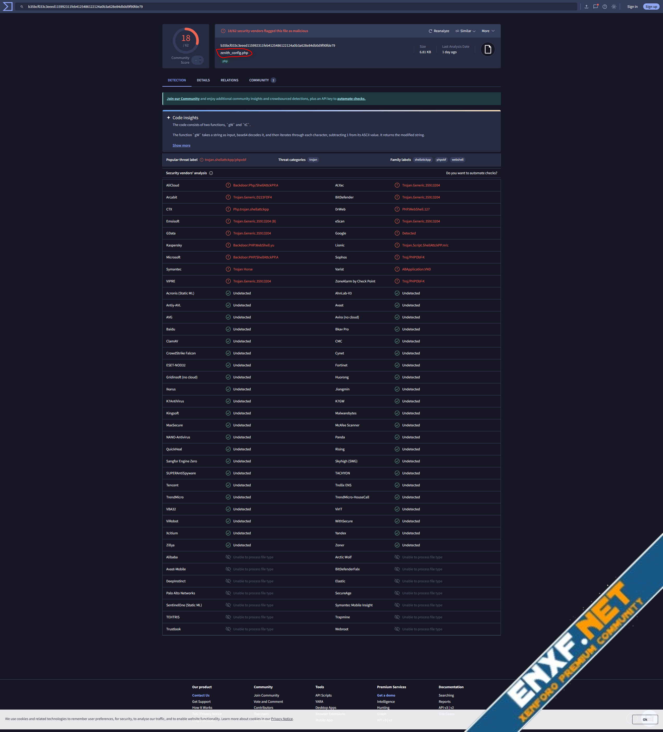
Task: Click Sign in
Action: click(632, 7)
